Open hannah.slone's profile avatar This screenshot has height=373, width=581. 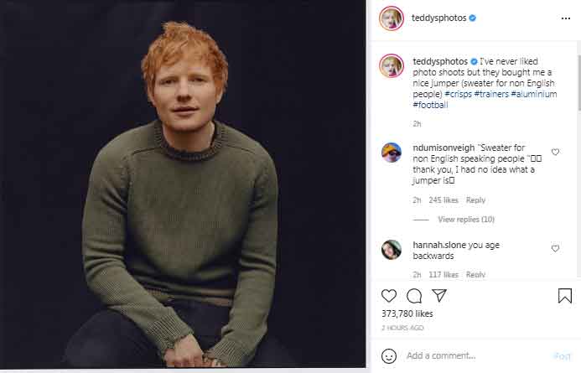click(x=392, y=249)
